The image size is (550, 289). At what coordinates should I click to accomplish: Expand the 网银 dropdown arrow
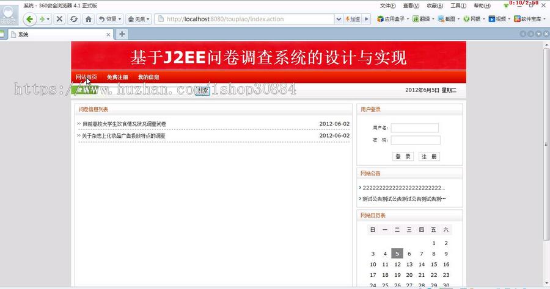click(x=484, y=19)
